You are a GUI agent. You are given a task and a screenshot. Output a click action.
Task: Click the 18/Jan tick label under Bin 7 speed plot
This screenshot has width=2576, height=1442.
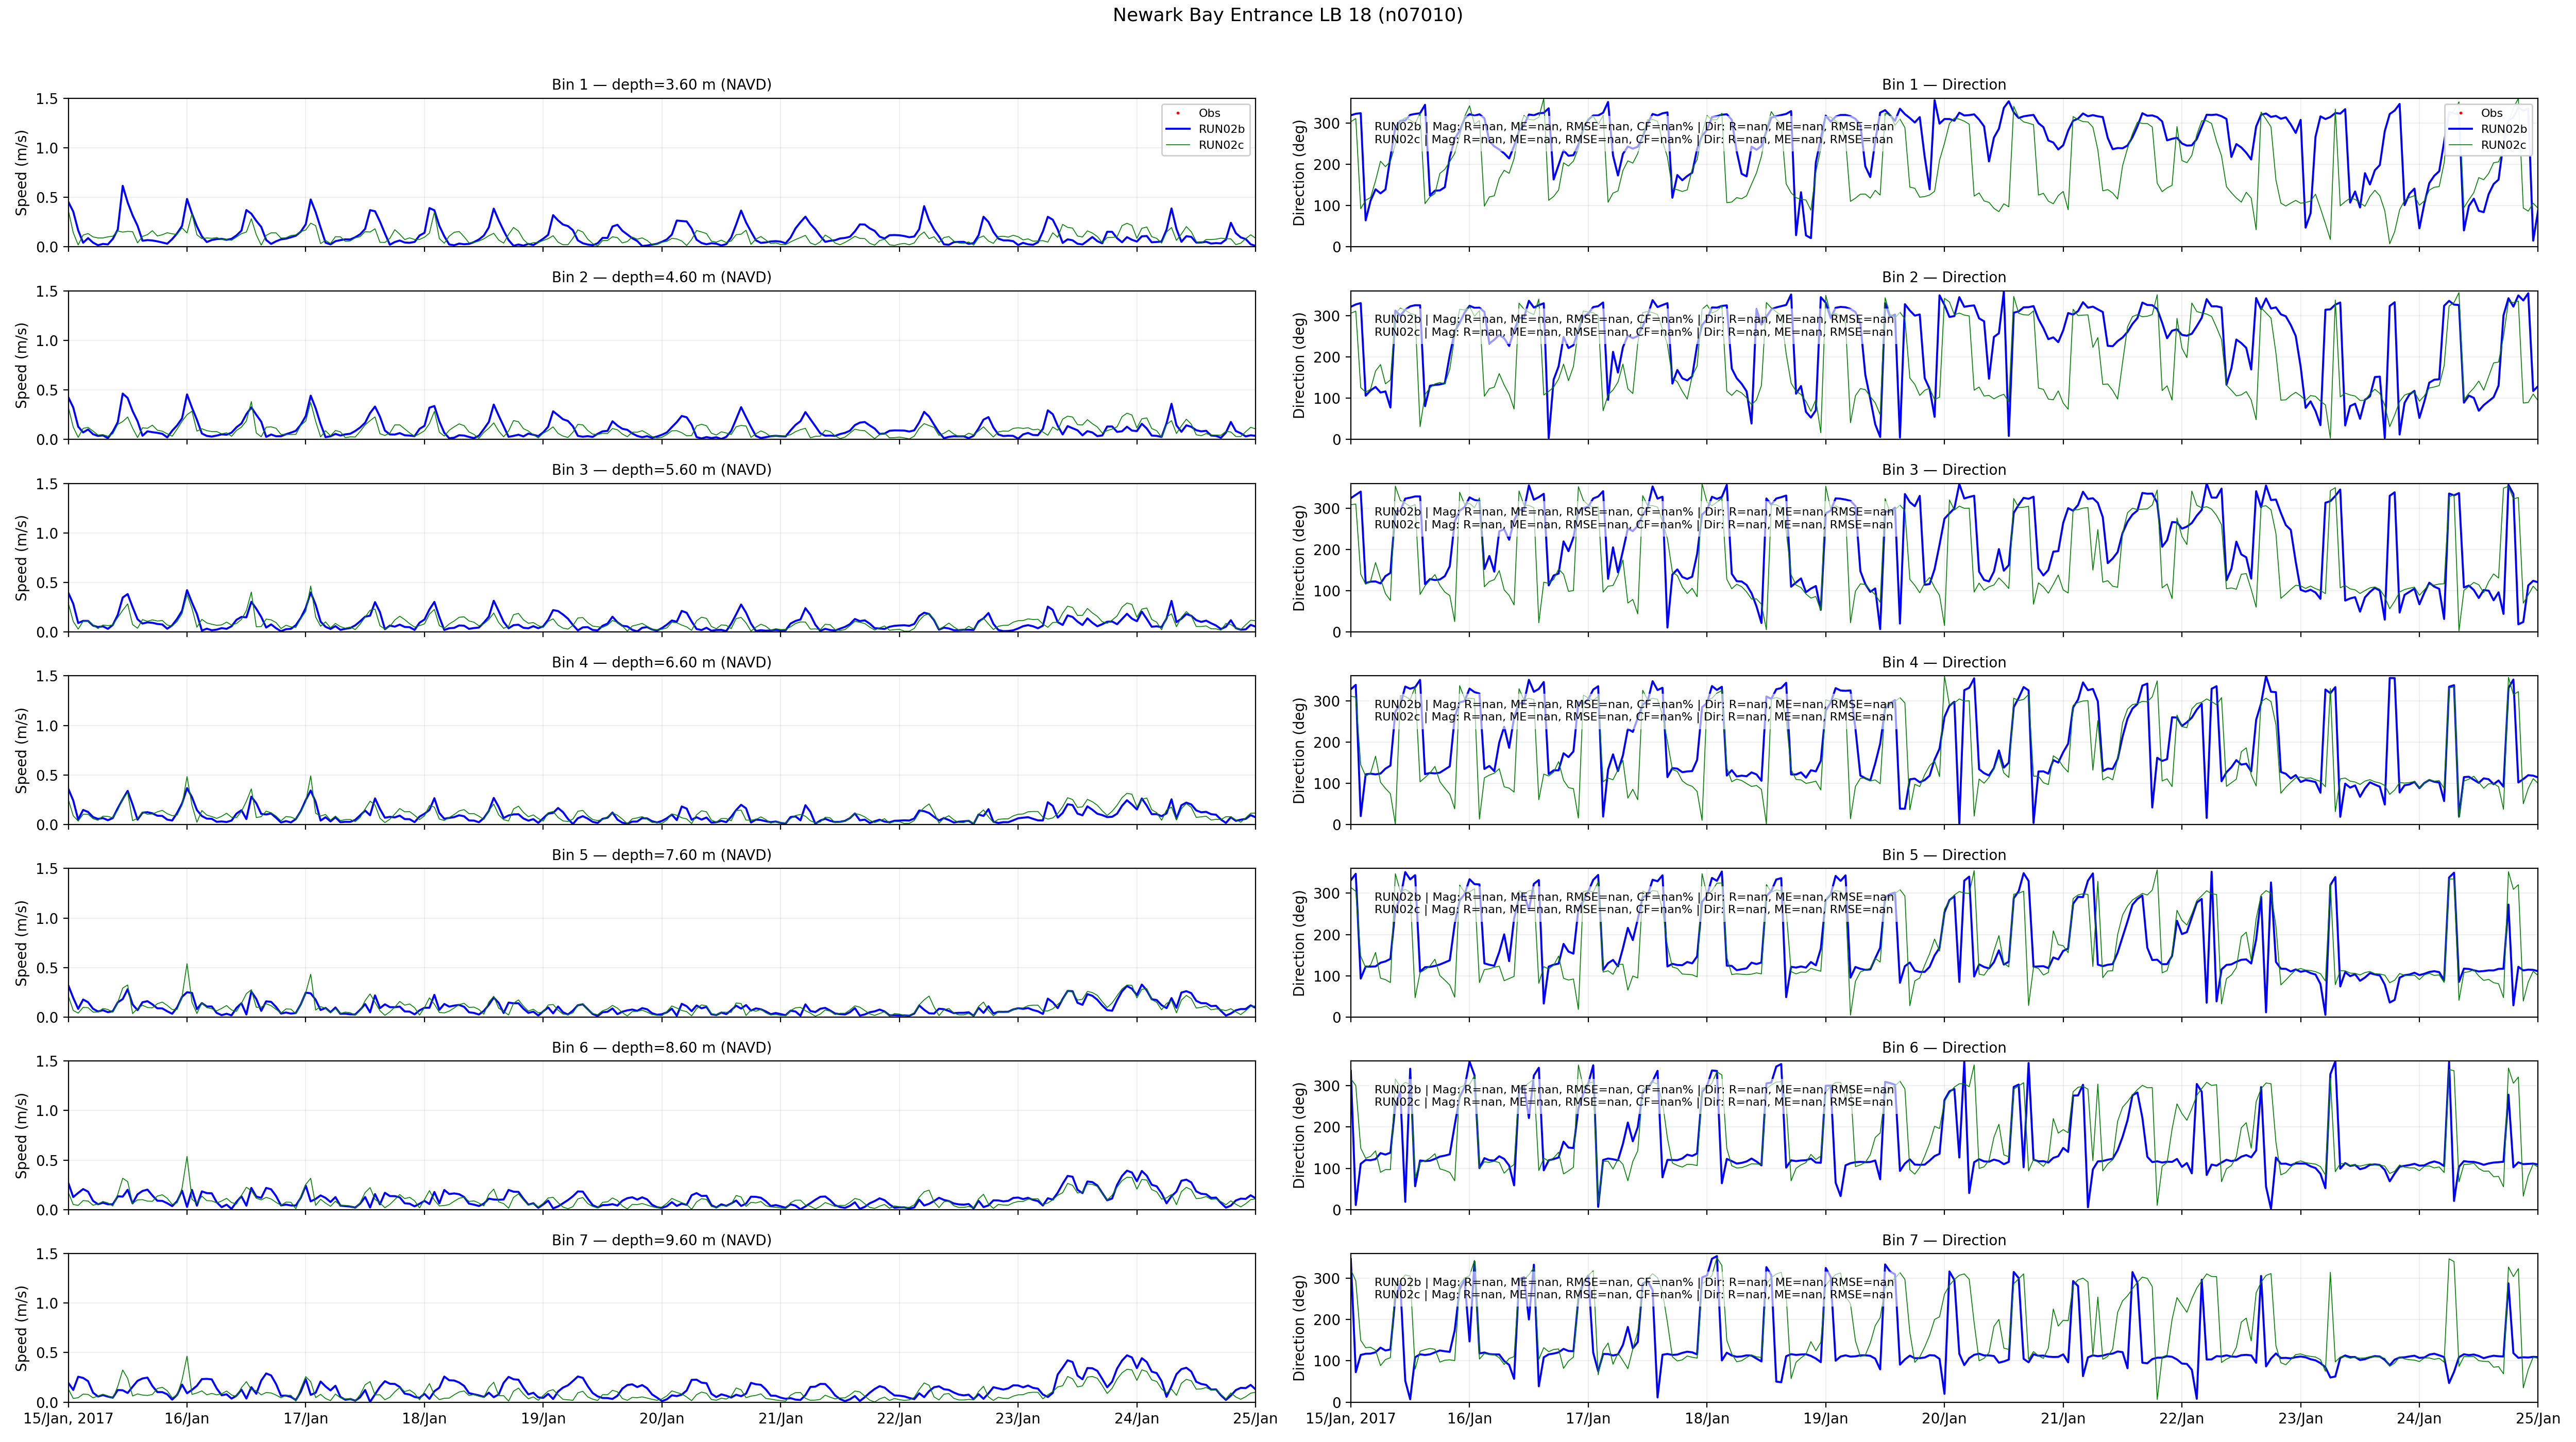click(424, 1418)
